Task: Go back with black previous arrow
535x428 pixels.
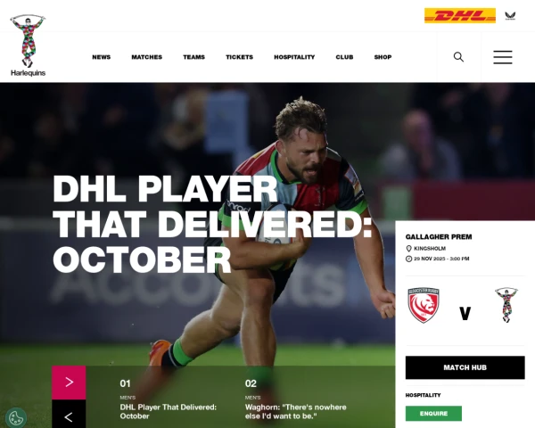Action: coord(69,414)
